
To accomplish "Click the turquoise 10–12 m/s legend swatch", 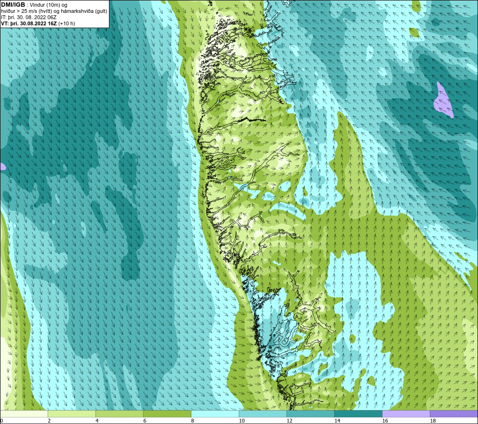I will 263,413.
